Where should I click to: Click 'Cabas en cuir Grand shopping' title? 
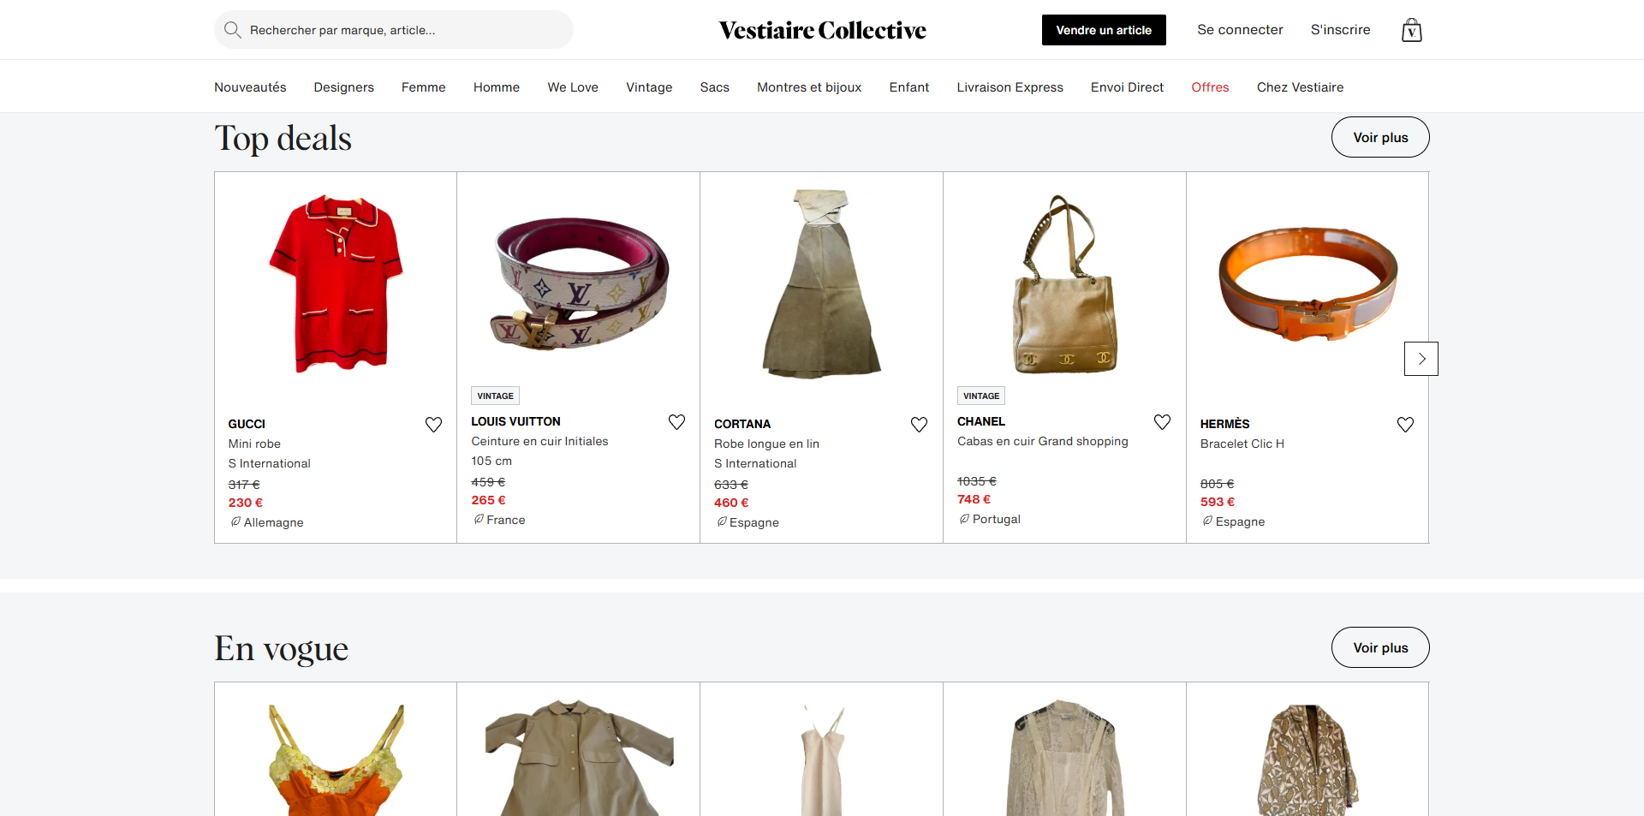point(1042,441)
